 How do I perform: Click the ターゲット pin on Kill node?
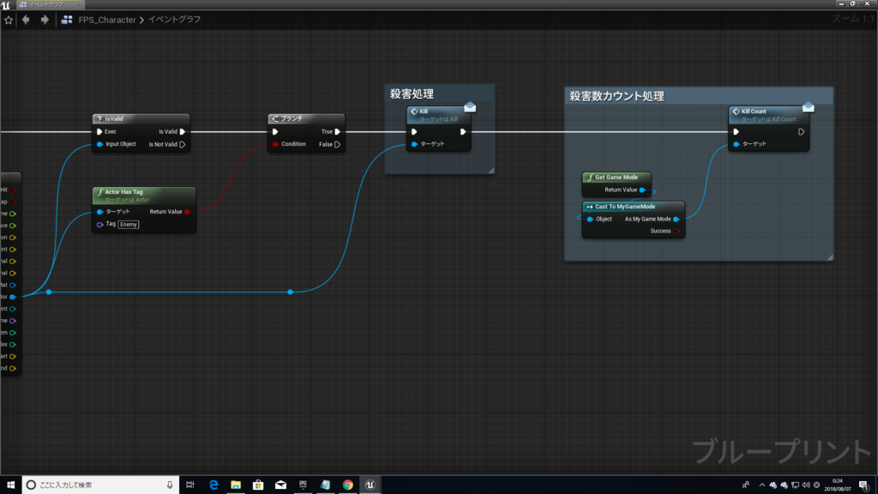click(x=414, y=144)
